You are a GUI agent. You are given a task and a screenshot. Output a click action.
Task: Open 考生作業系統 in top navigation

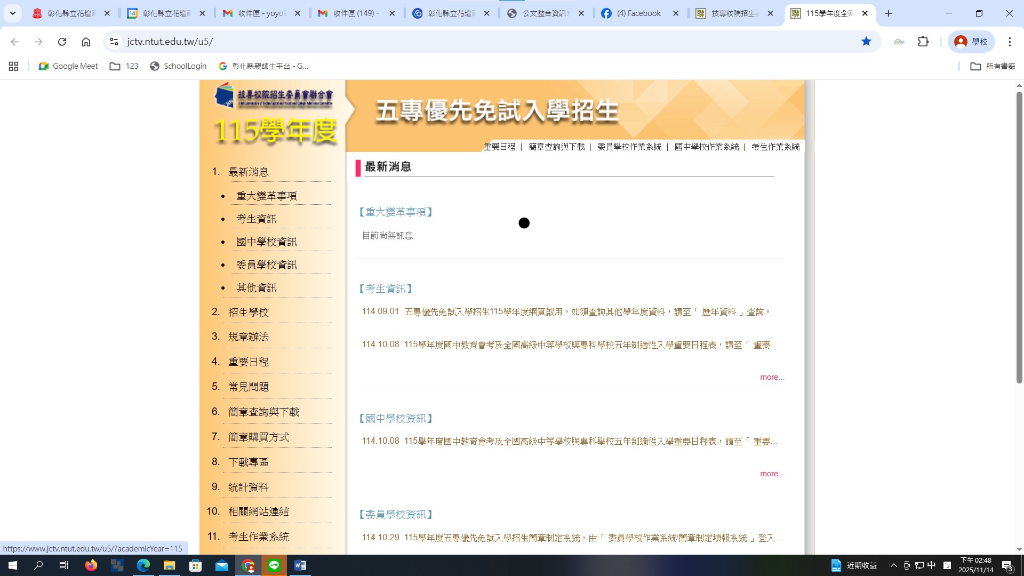[775, 147]
